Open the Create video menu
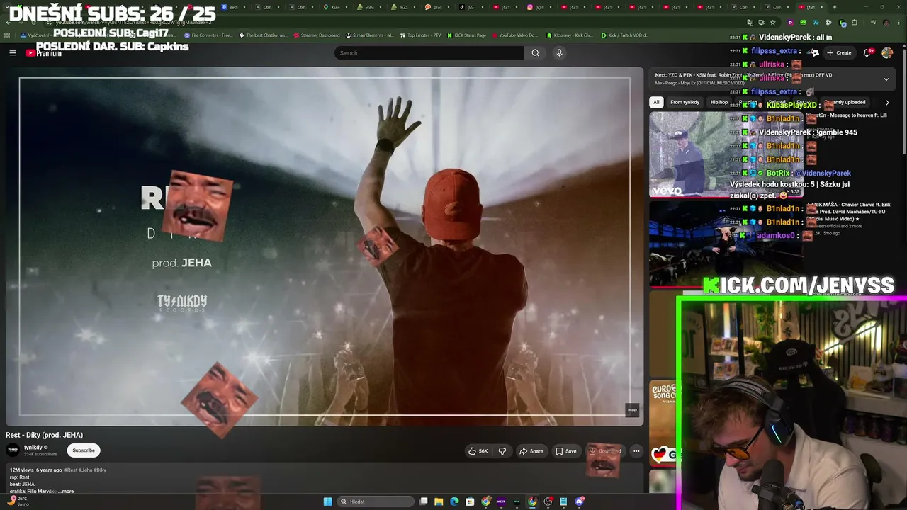The width and height of the screenshot is (907, 510). (838, 53)
